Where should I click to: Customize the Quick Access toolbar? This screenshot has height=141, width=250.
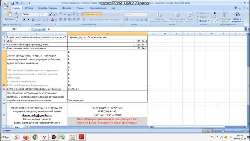click(x=30, y=3)
